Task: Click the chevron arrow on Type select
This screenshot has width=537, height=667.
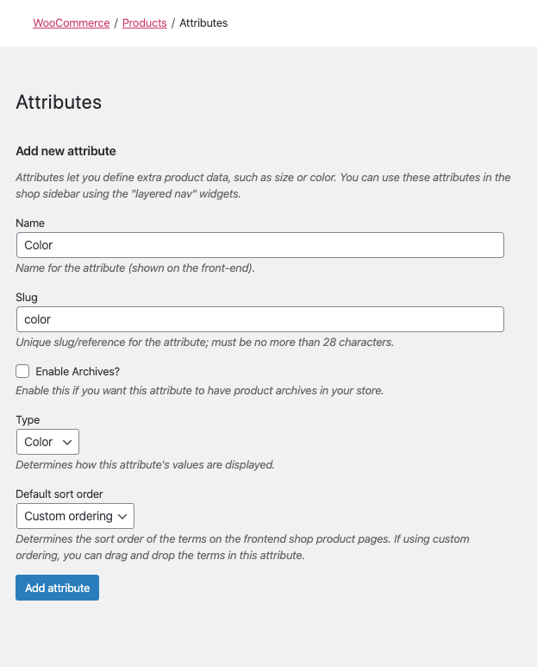Action: tap(67, 442)
